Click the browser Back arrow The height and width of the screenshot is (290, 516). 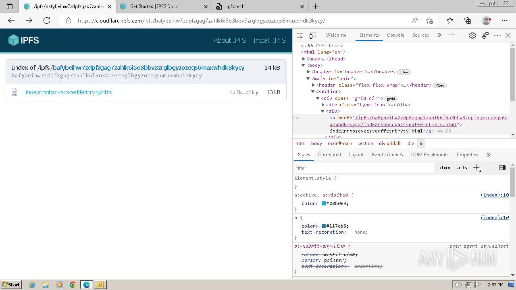coord(11,21)
